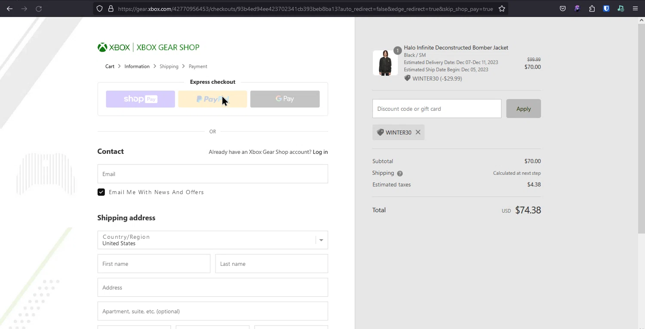Select the Information breadcrumb step
The height and width of the screenshot is (329, 645).
coord(137,66)
